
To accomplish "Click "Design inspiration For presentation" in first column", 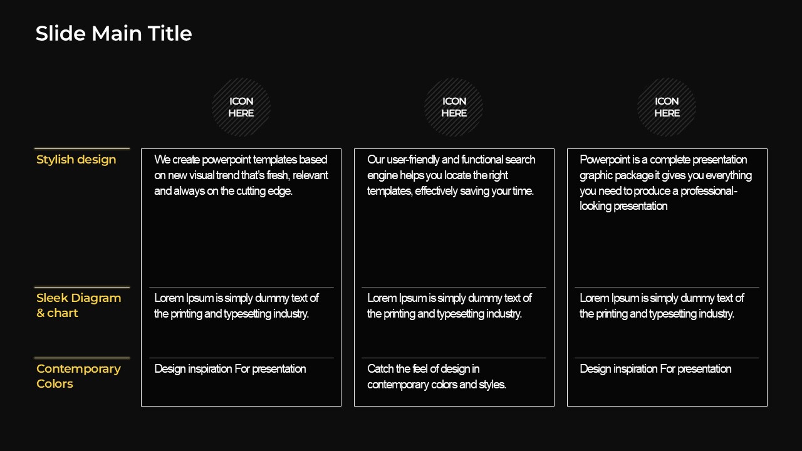I will click(230, 369).
